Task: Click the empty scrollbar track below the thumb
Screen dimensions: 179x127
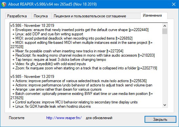Action: (165, 68)
